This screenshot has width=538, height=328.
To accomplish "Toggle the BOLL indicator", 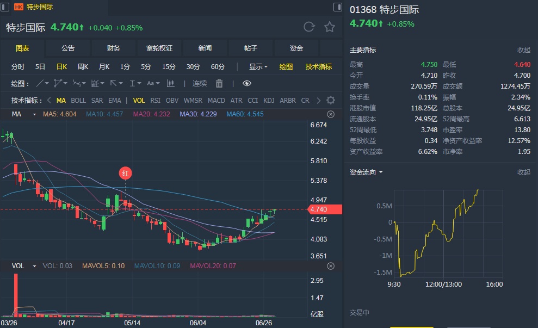I will [x=78, y=101].
